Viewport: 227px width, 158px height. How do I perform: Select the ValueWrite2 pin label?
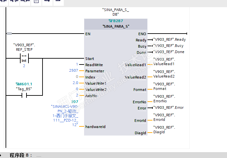(96, 90)
